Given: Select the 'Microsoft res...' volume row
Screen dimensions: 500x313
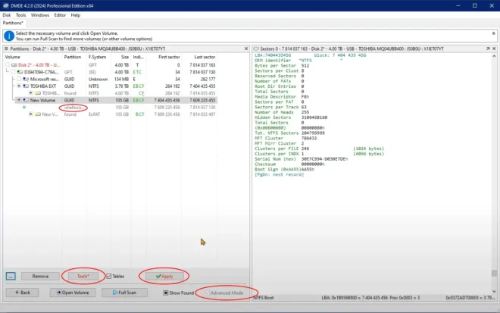Looking at the screenshot, I should click(x=45, y=79).
